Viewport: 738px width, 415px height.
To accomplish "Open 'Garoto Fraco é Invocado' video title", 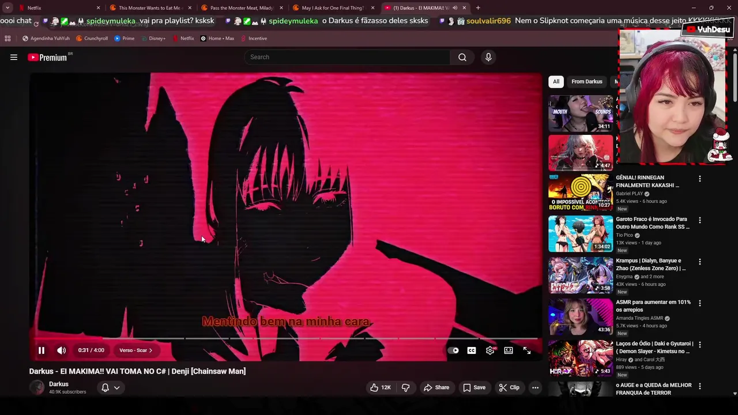I will pos(653,223).
